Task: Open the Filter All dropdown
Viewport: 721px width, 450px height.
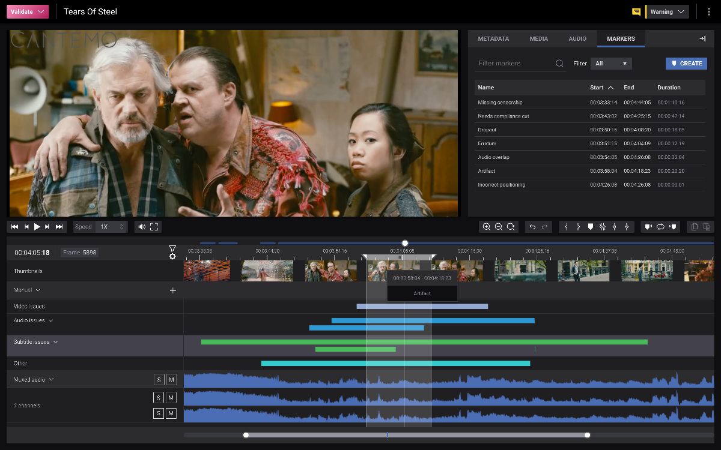Action: point(612,63)
